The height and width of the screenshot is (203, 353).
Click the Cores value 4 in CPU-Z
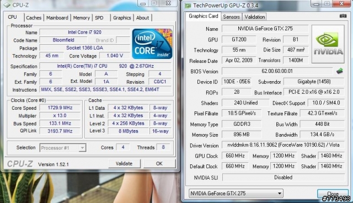123,147
